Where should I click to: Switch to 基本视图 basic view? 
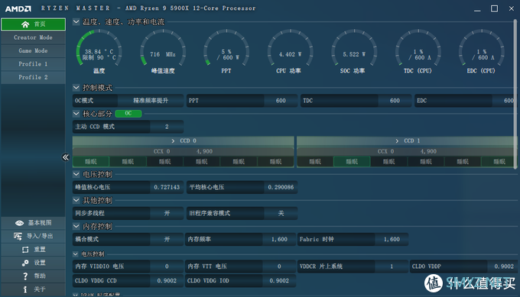coord(33,223)
